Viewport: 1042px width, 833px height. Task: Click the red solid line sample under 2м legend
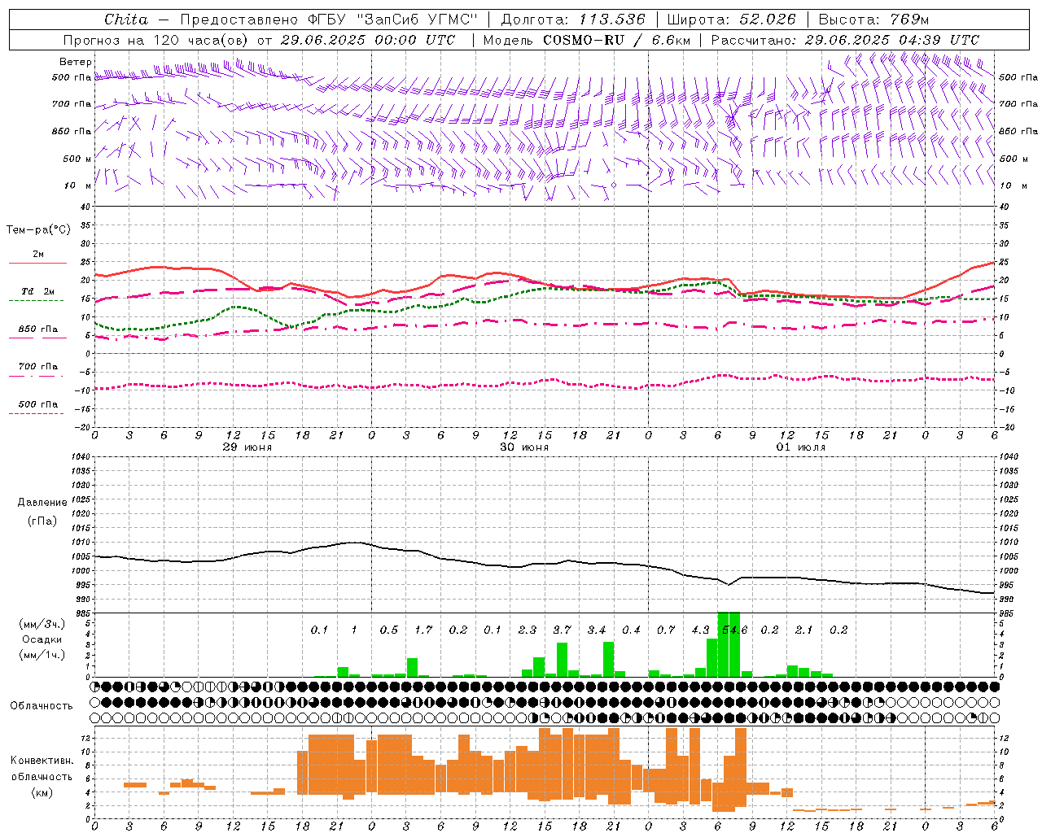coord(37,264)
